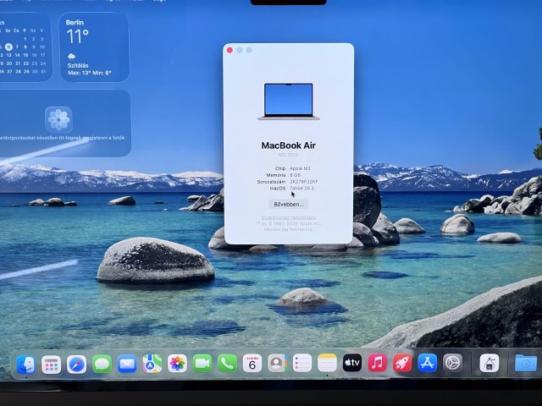
Task: Click date 22 in the calendar widget
Action: pyautogui.click(x=25, y=63)
